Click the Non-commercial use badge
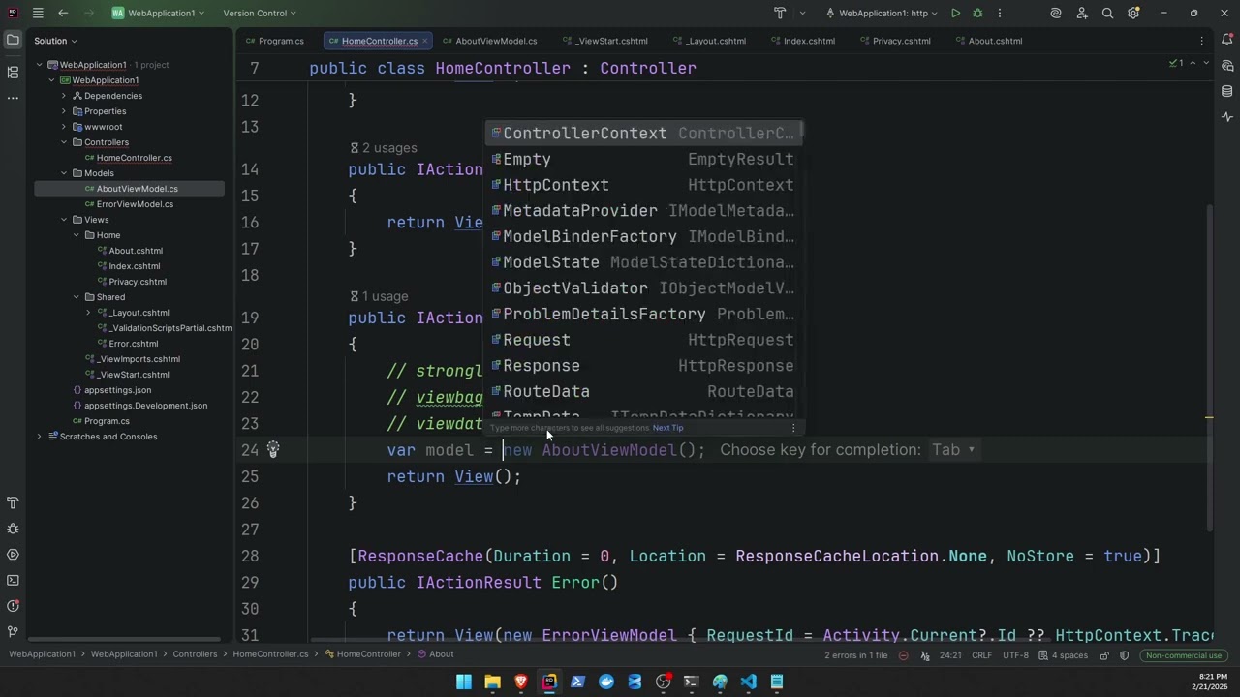 pos(1184,655)
